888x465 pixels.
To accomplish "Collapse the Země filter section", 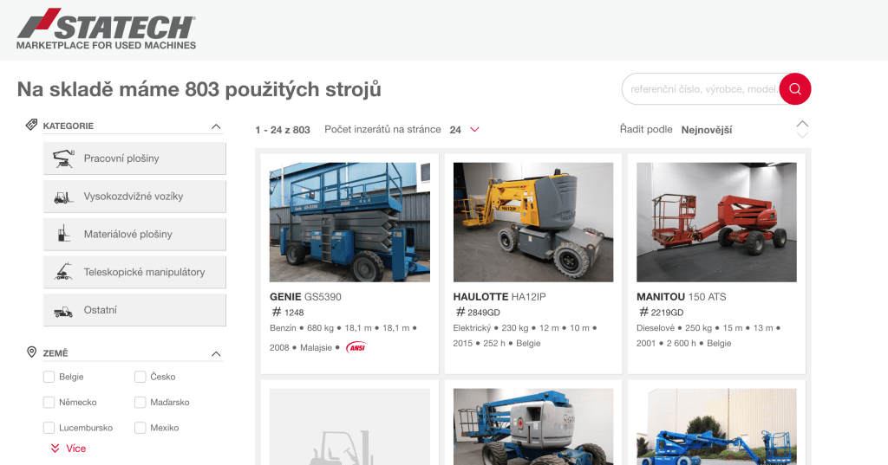I will (216, 353).
